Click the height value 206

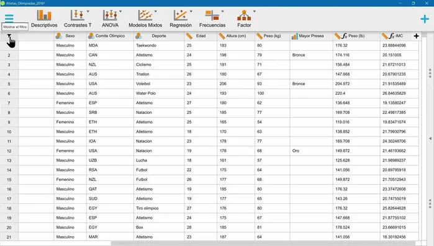(236, 84)
